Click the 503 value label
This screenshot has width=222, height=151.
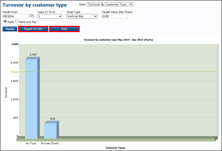(x=52, y=119)
